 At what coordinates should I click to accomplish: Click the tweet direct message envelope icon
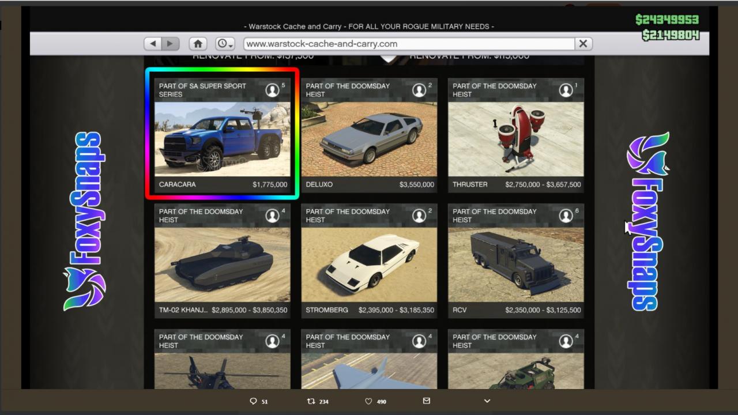pos(427,401)
